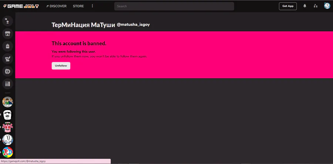This screenshot has width=333, height=164.
Task: Open the notifications bell
Action: 305,6
